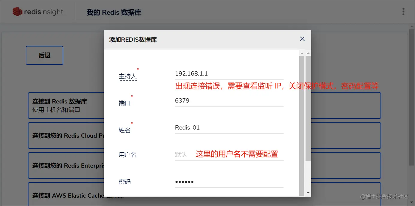This screenshot has height=206, width=415.
Task: Select 连接到您的 Redis Cloud option
Action: click(60, 136)
